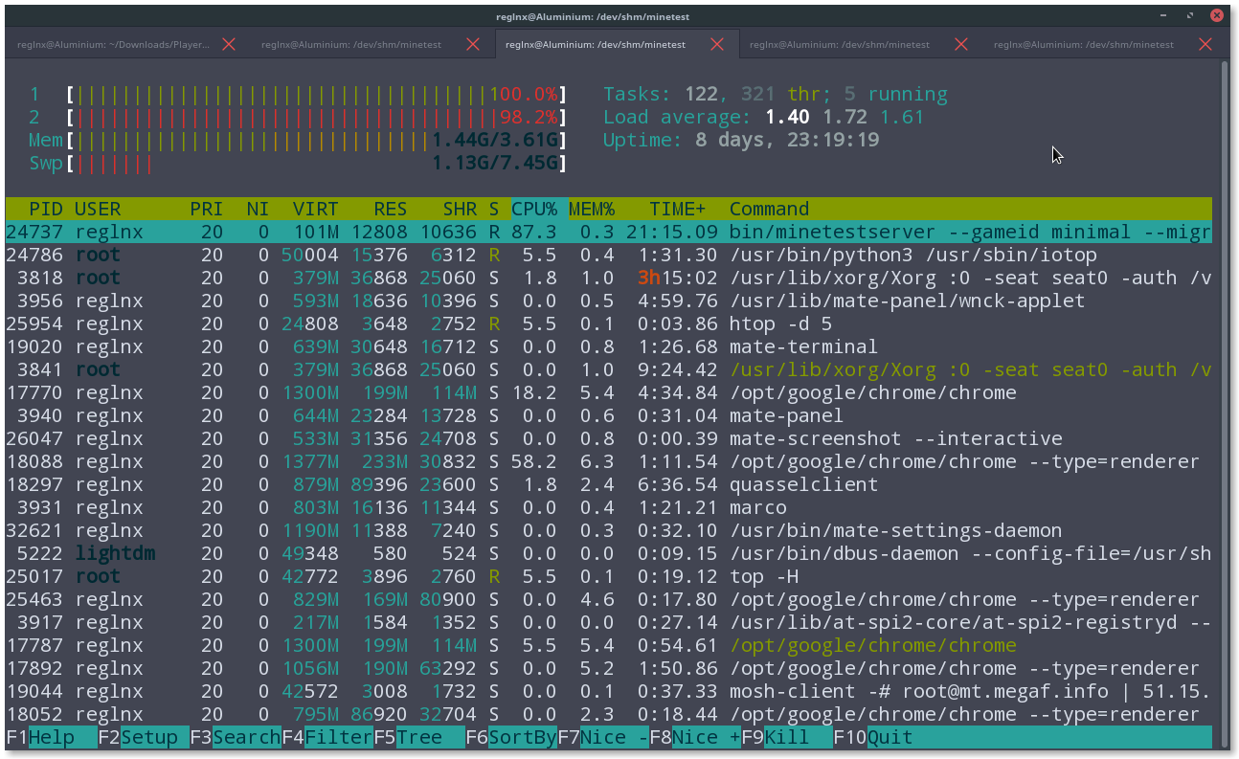Select chrome renderer row with PID 18088
The image size is (1239, 759).
pos(608,461)
